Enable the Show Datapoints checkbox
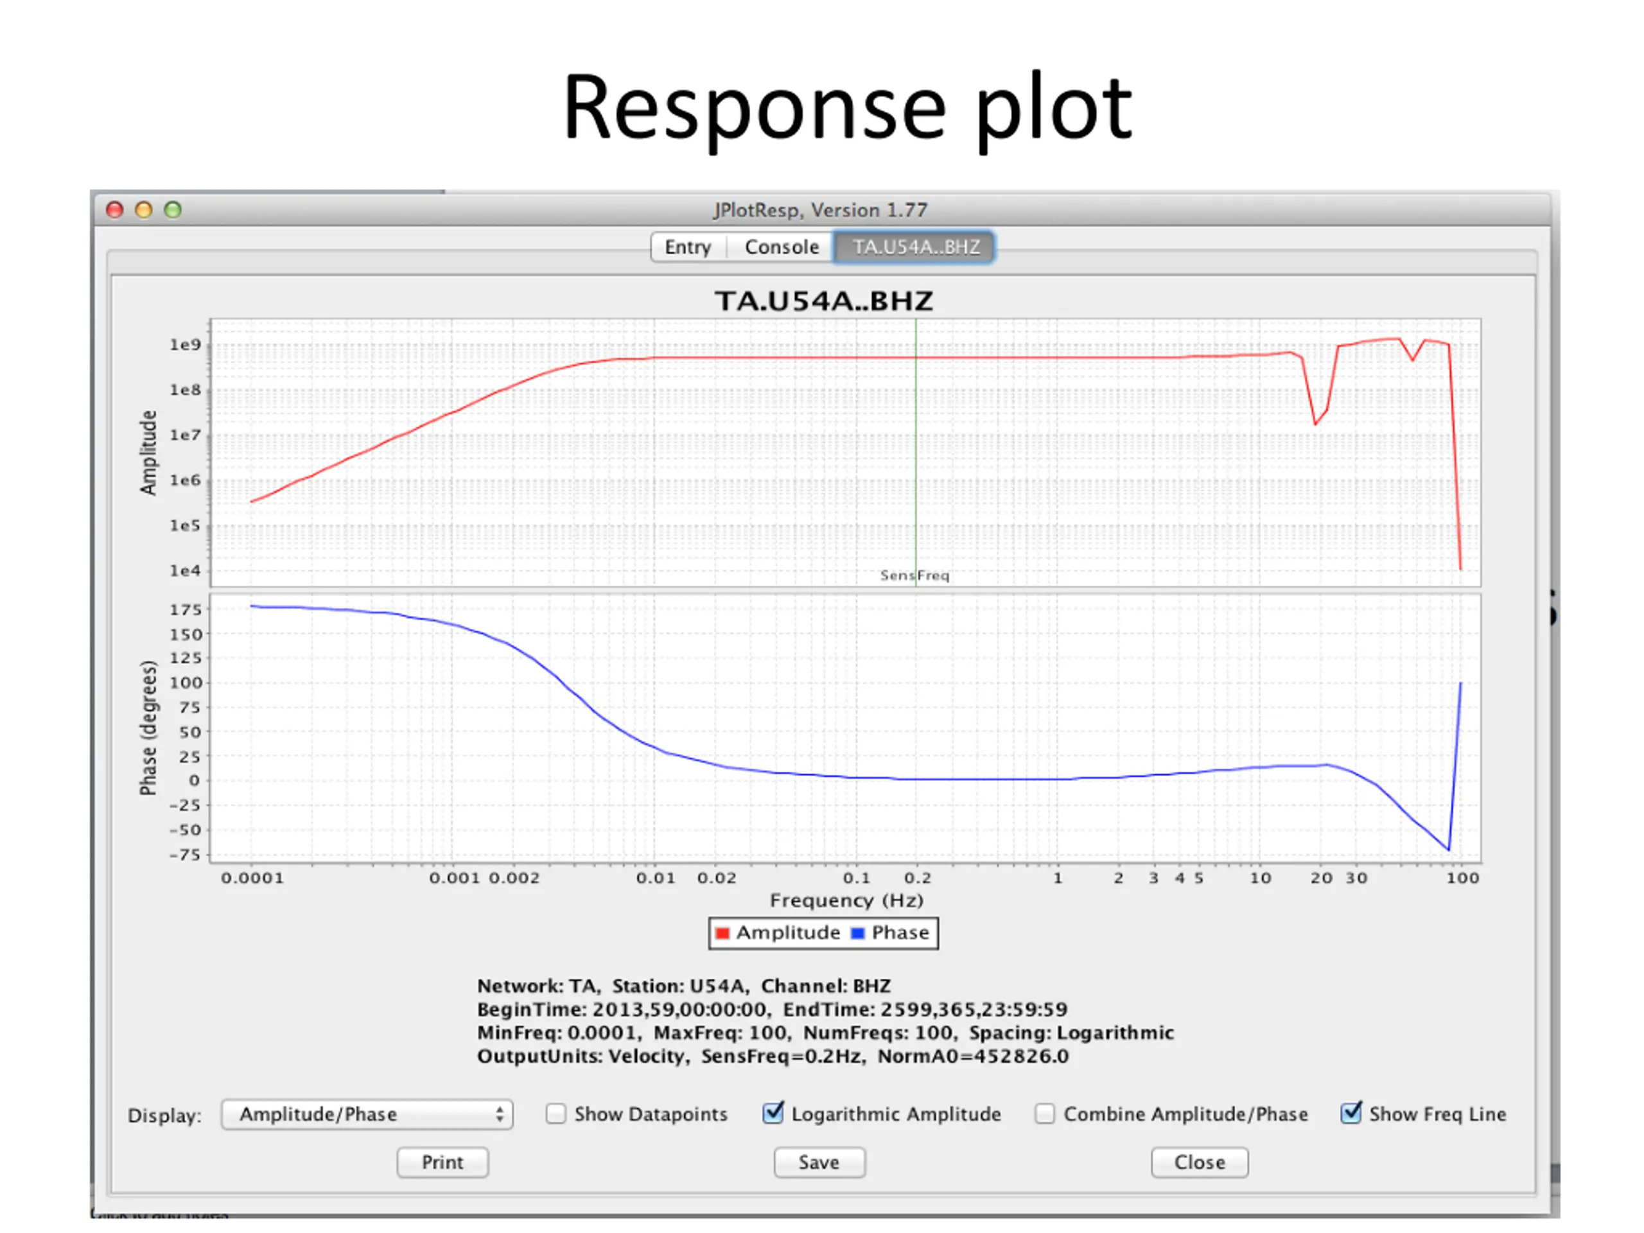This screenshot has height=1233, width=1644. (x=555, y=1114)
